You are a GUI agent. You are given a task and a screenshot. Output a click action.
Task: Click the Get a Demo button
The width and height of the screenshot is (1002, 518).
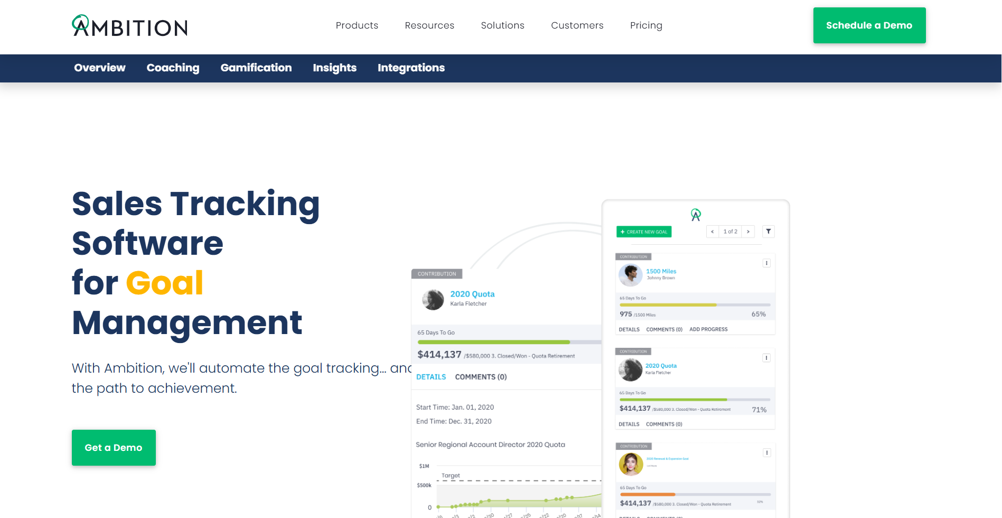[114, 448]
